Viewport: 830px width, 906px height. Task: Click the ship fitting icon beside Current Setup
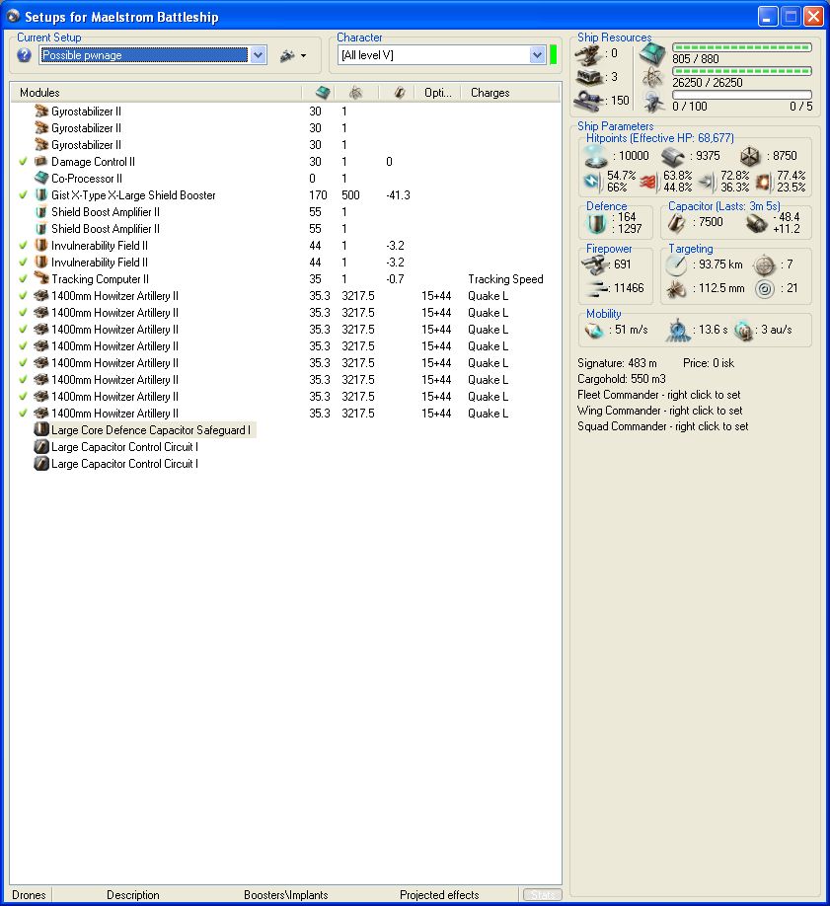click(287, 56)
